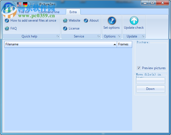171x135 pixels.
Task: Select the Extra tab
Action: 73,12
